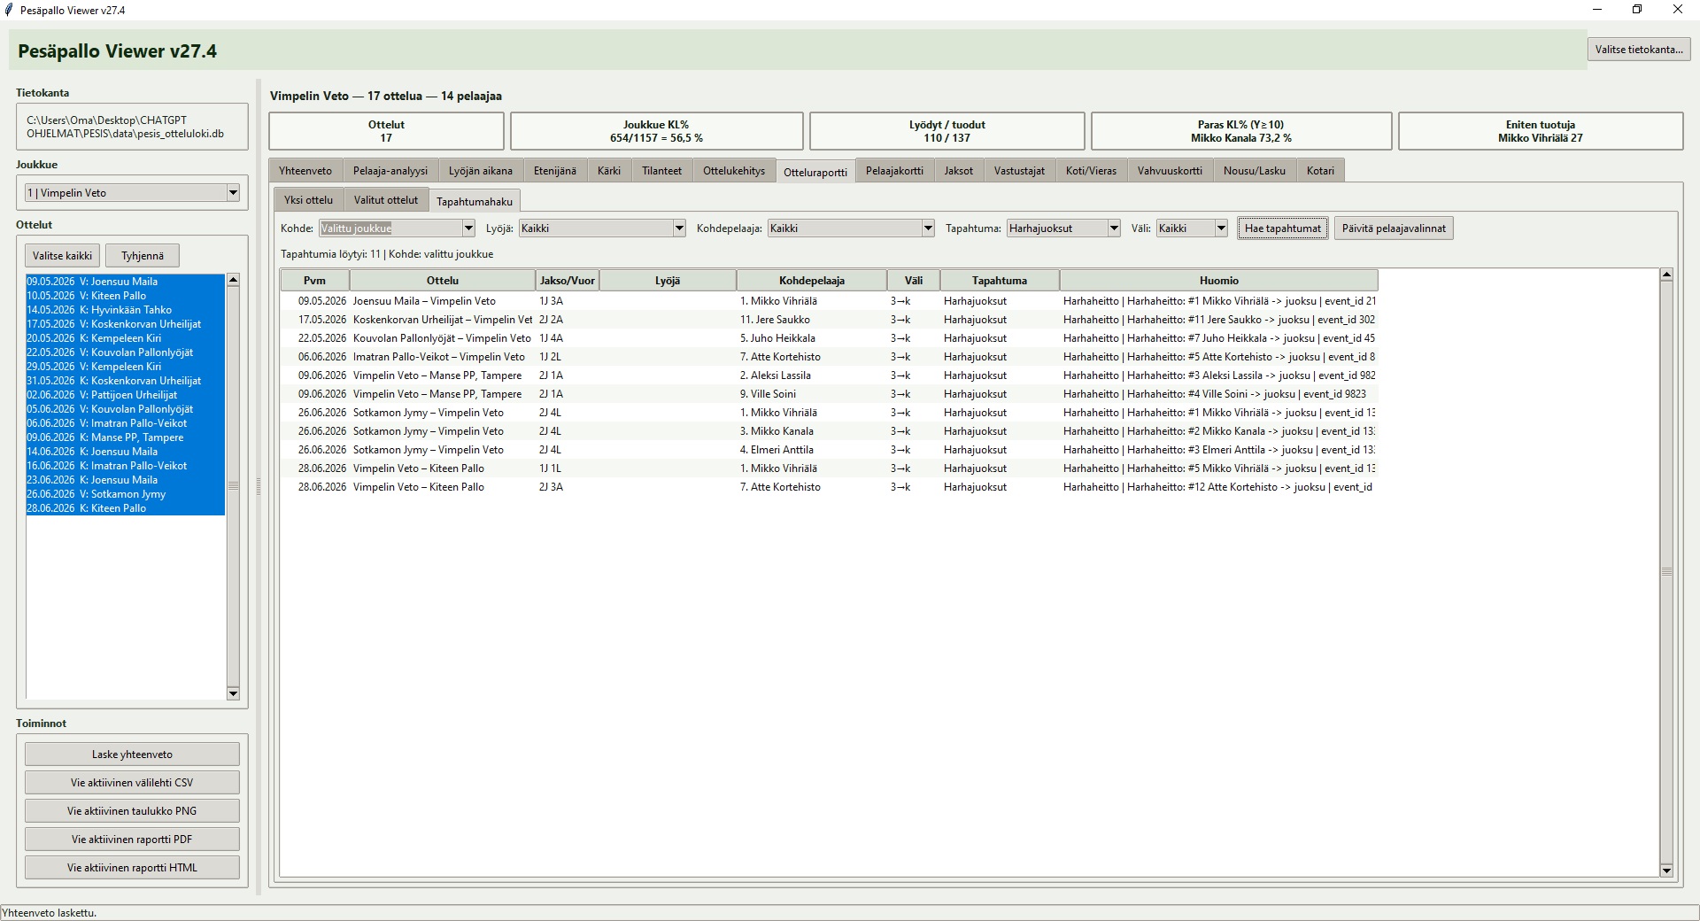
Task: Switch to the Nousu/Lasku tab
Action: tap(1255, 171)
